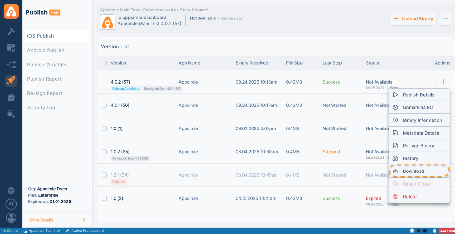Click the Distribute module icon in sidebar

(11, 65)
